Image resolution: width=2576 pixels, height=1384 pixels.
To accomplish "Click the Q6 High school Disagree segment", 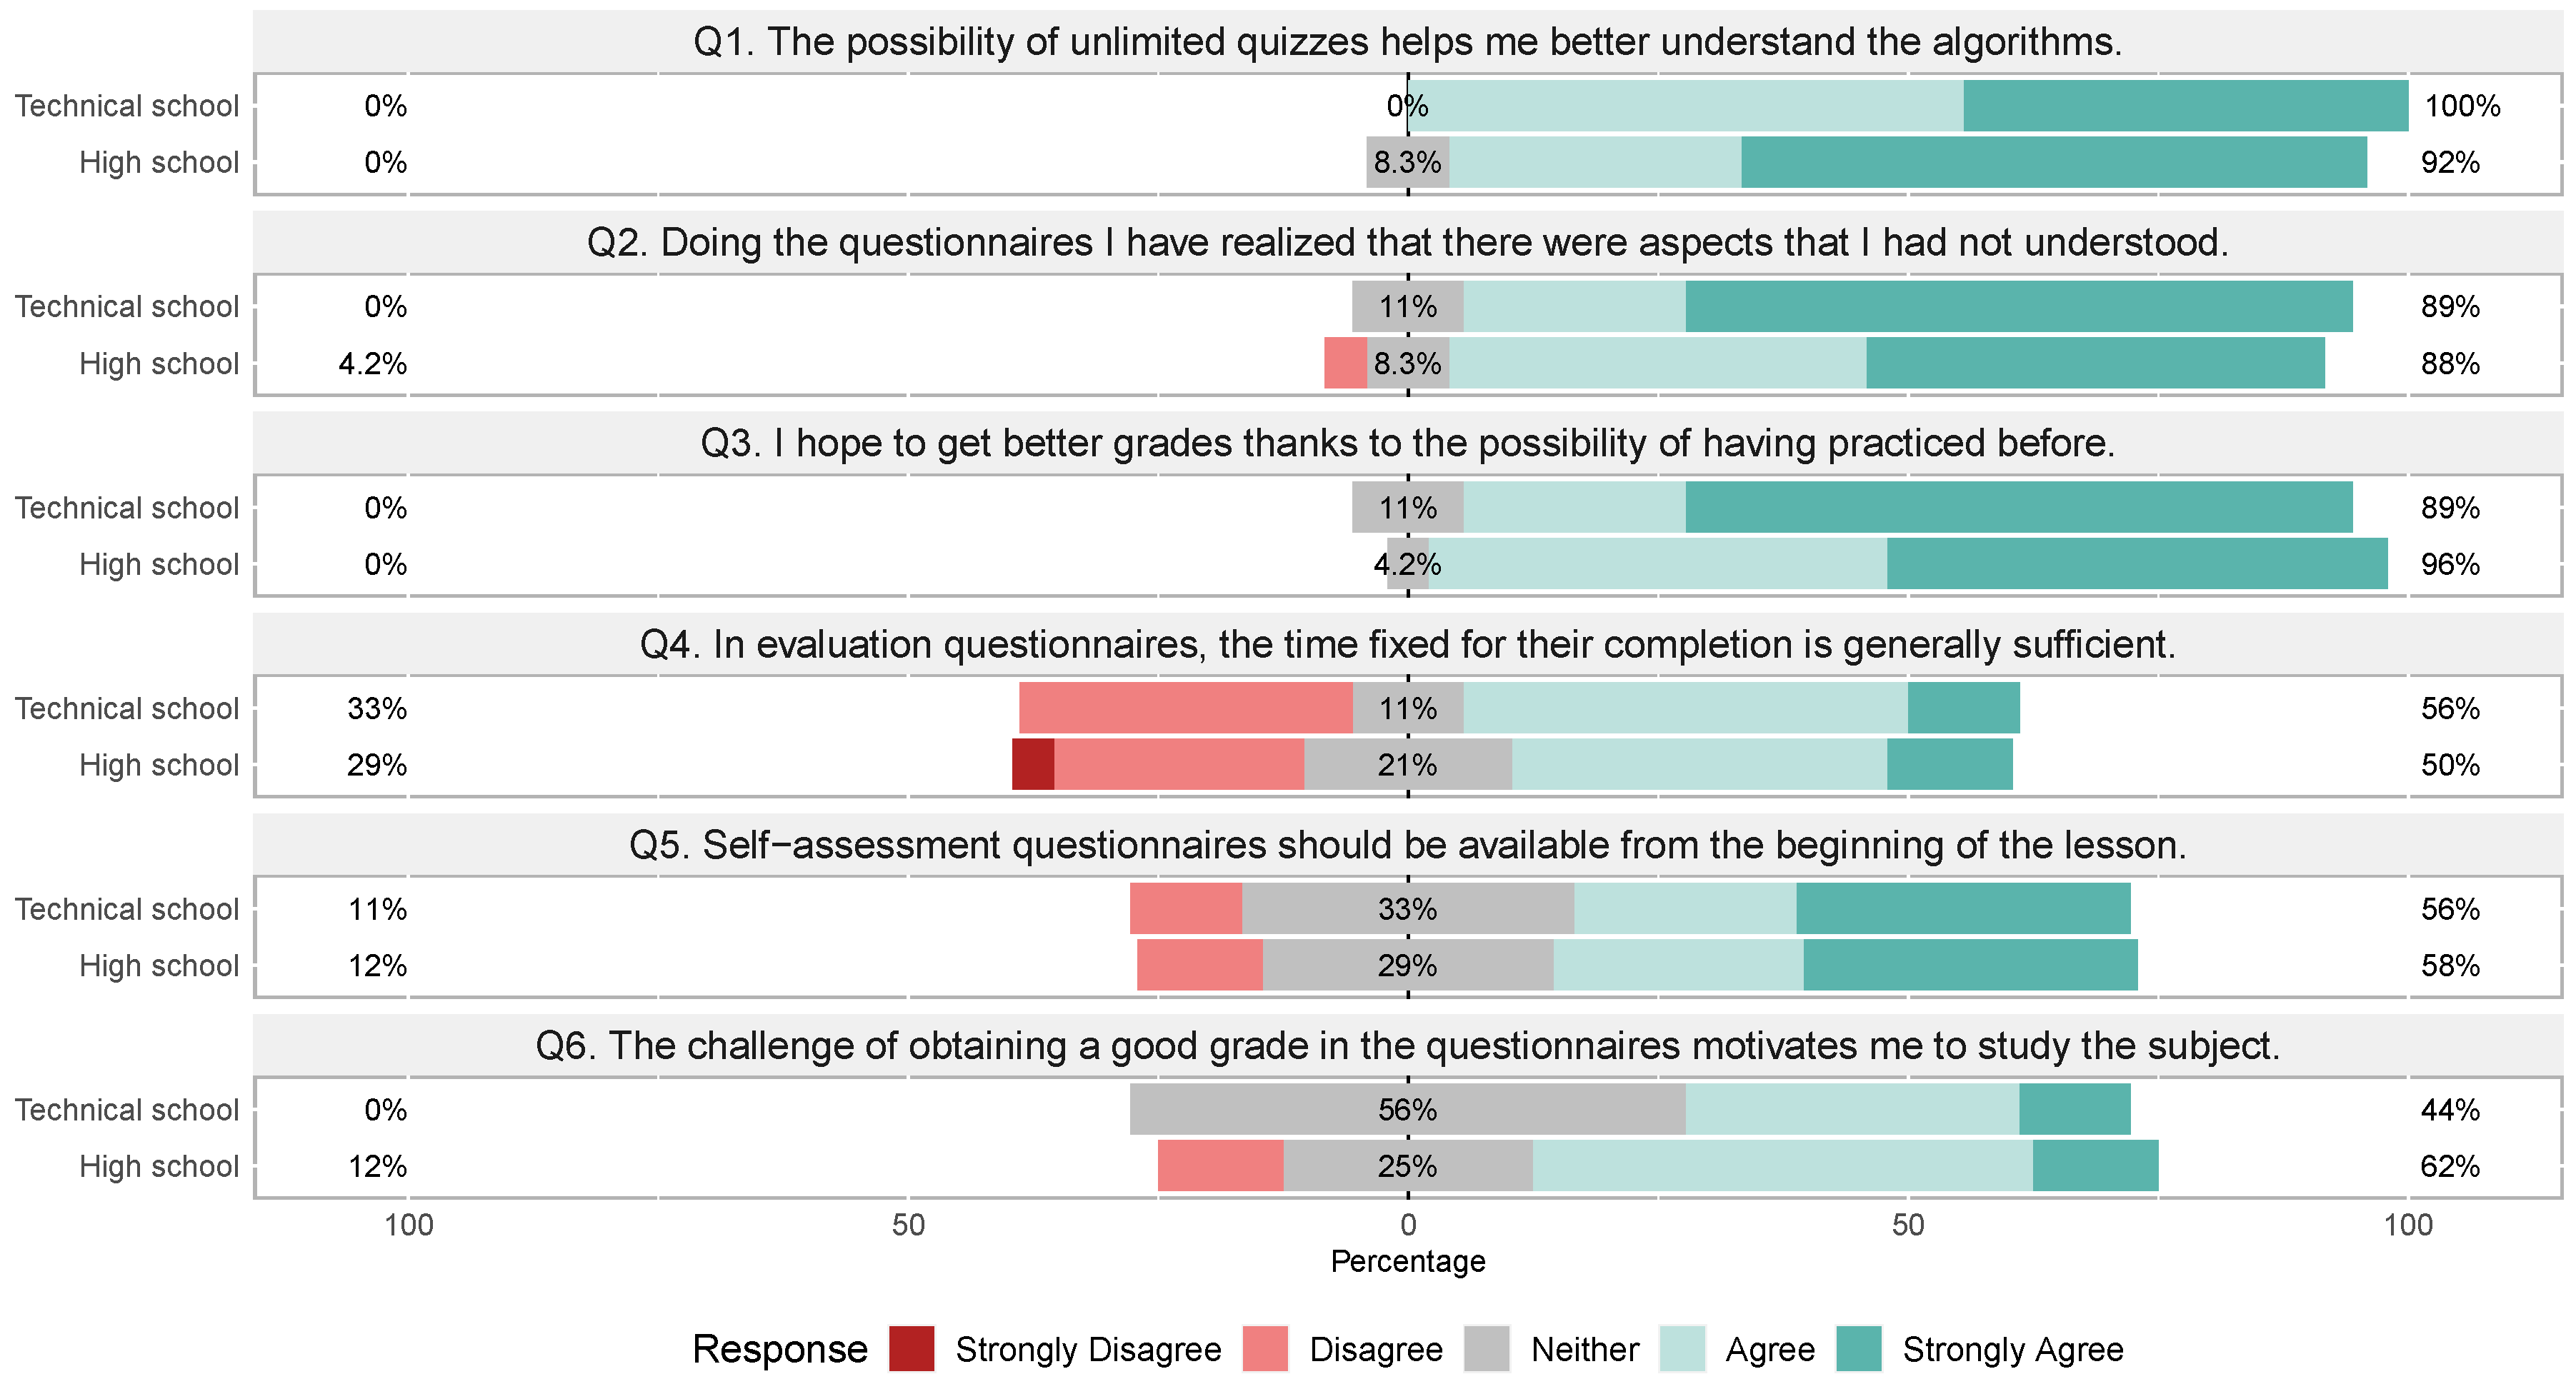I will click(1220, 1166).
